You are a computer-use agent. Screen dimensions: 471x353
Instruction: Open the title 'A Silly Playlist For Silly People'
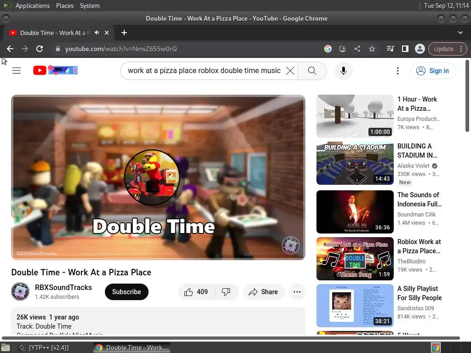(x=419, y=293)
